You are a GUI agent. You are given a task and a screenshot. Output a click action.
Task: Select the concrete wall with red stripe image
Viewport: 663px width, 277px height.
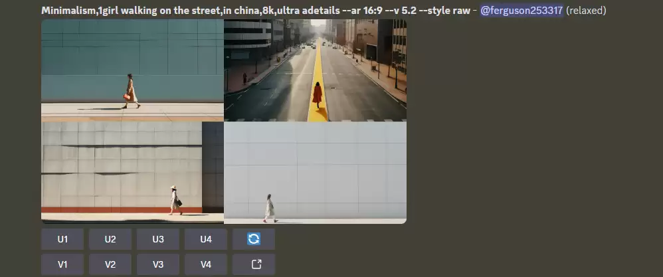coord(132,172)
